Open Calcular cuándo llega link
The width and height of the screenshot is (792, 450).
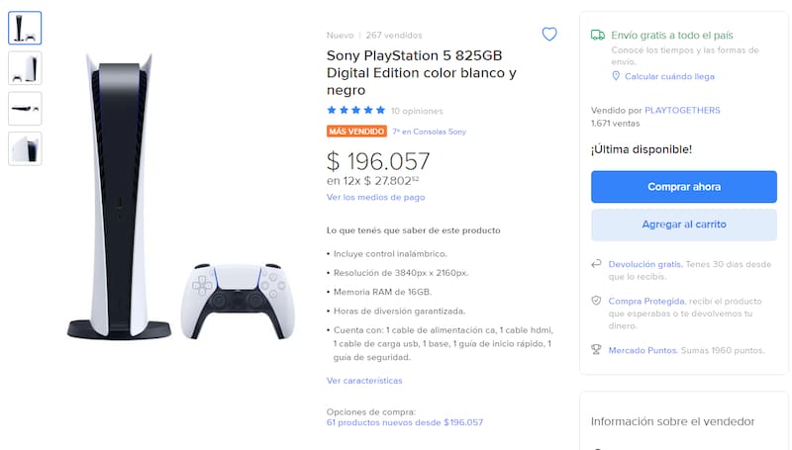point(668,76)
